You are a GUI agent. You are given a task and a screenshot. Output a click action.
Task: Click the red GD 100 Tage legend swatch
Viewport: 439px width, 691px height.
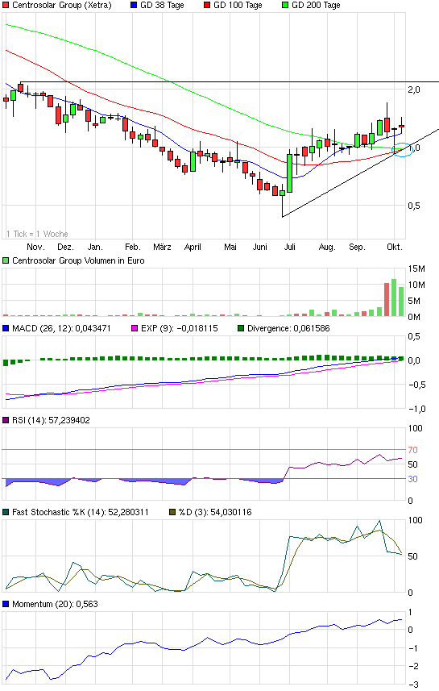(207, 6)
